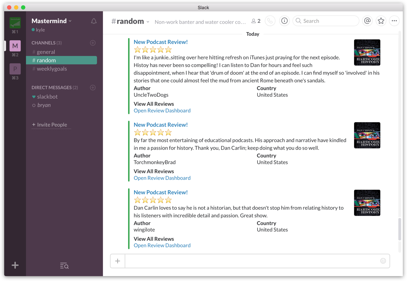Screen dimensions: 407x281
Task: Click author name TorchmonkeyBrad
Action: point(155,162)
